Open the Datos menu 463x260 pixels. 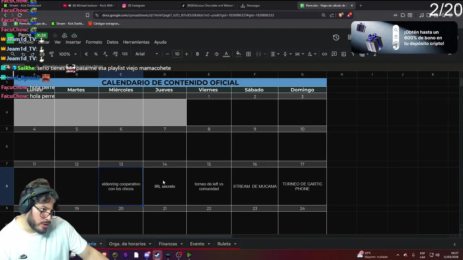point(112,42)
